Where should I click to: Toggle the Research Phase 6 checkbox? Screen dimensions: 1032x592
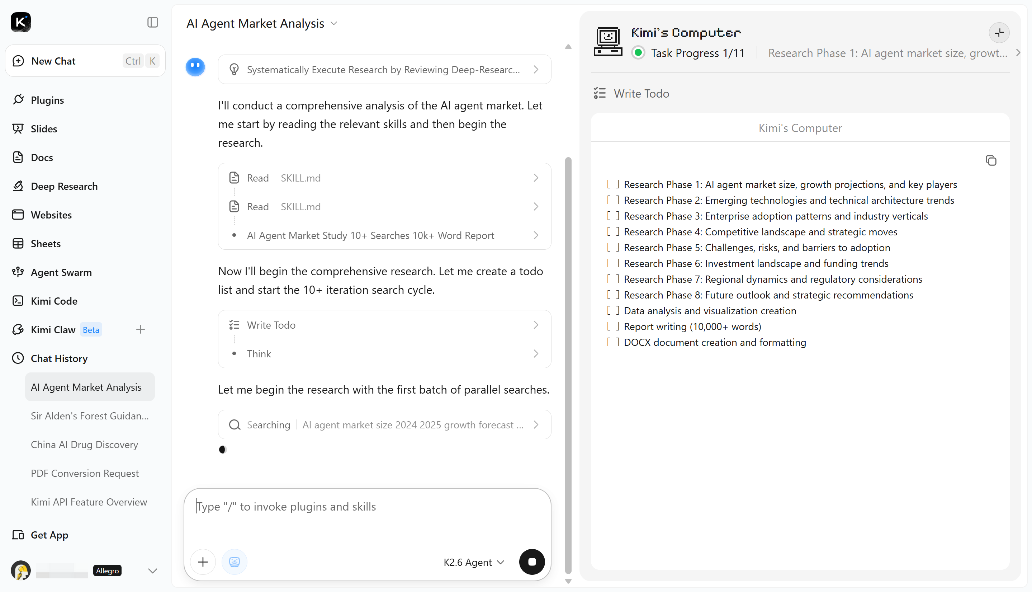613,263
